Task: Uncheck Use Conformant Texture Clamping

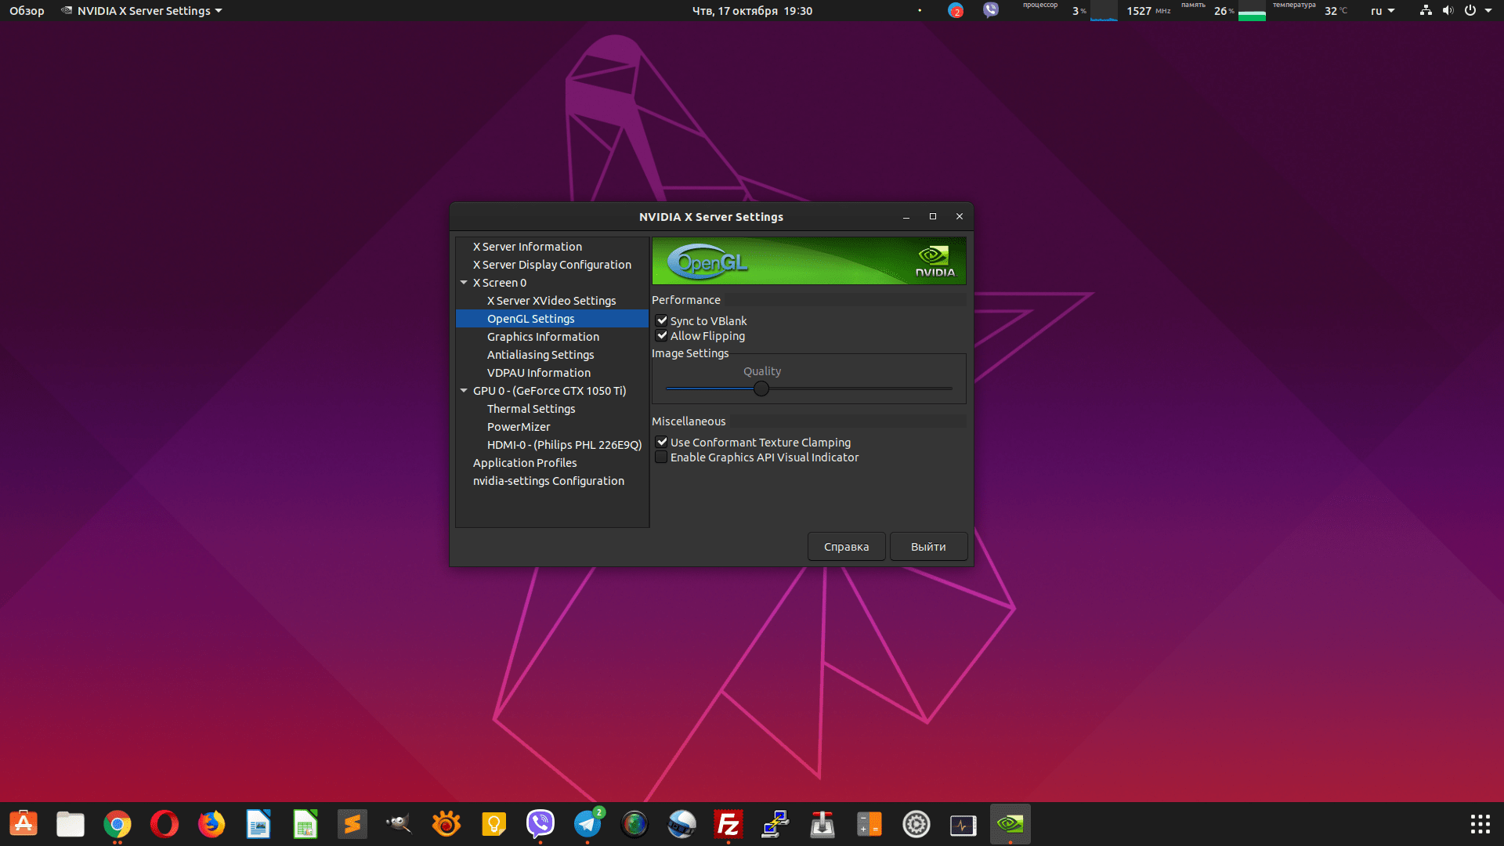Action: click(x=662, y=442)
